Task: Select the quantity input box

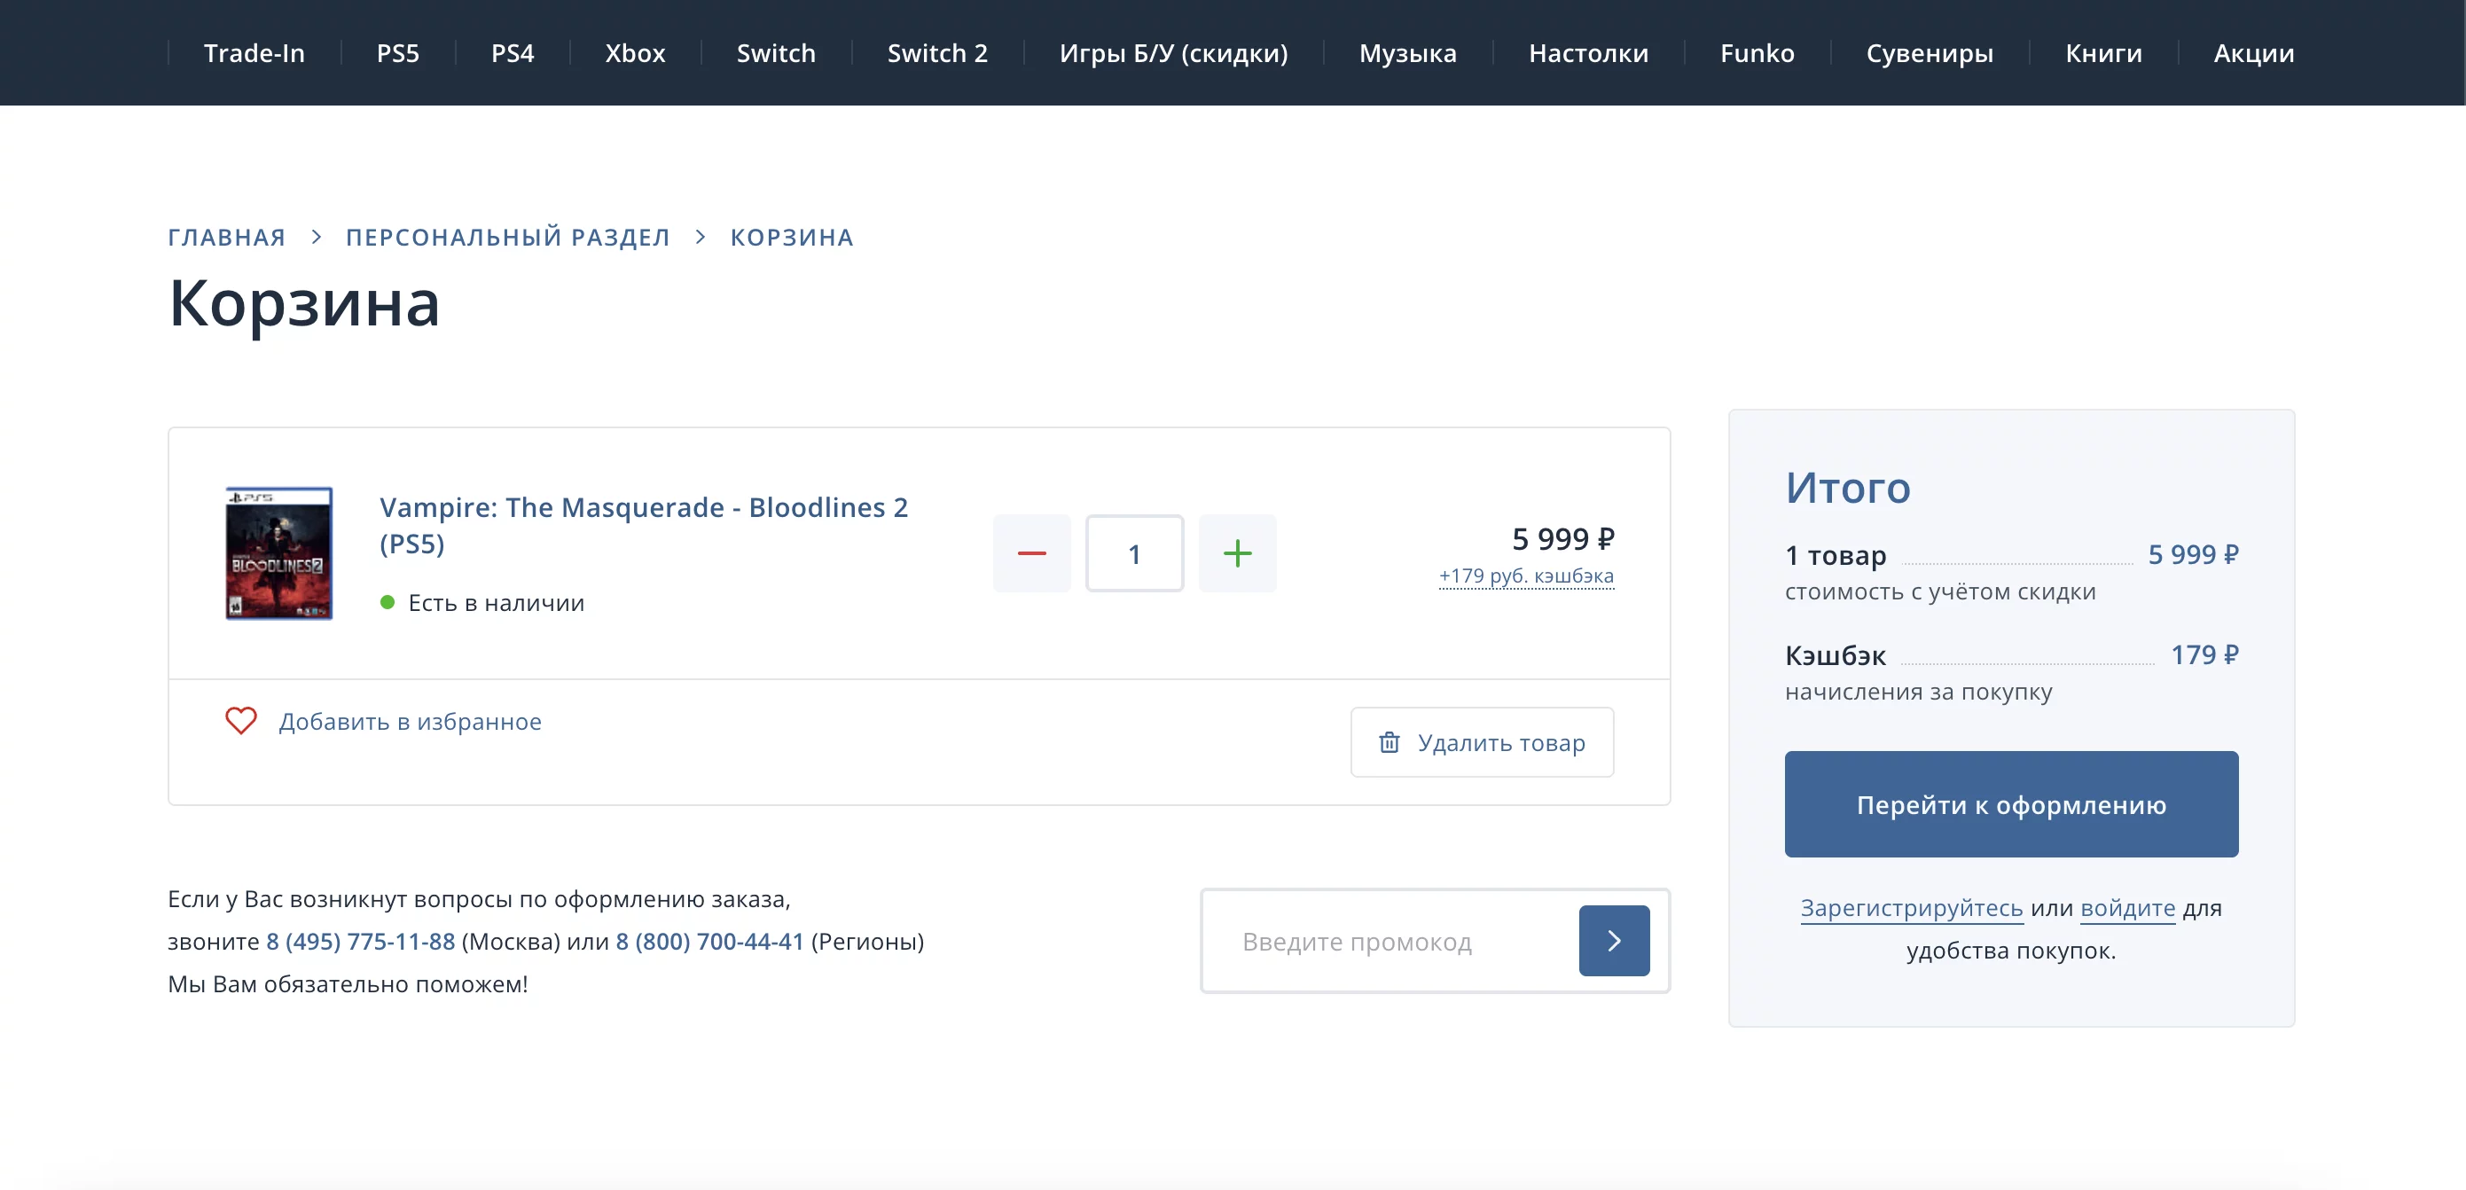Action: (x=1134, y=553)
